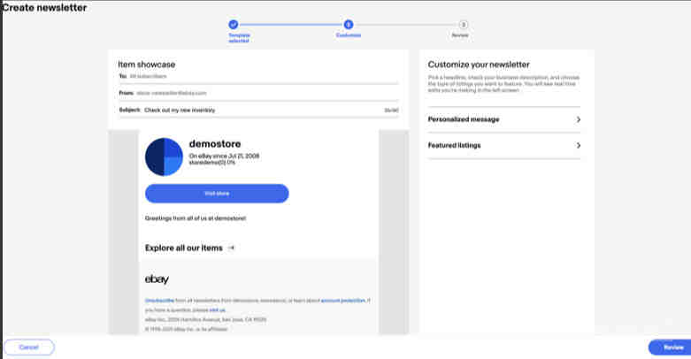
Task: Open the account protection link
Action: [x=343, y=301]
